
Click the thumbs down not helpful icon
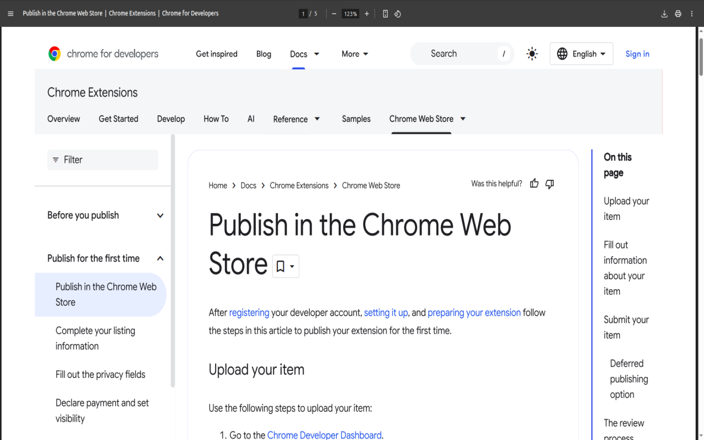coord(549,184)
